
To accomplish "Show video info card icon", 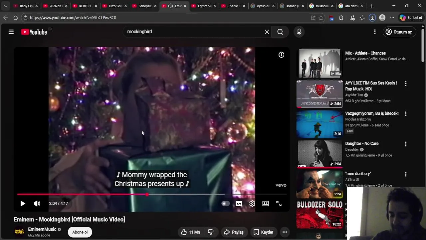I will point(281,55).
